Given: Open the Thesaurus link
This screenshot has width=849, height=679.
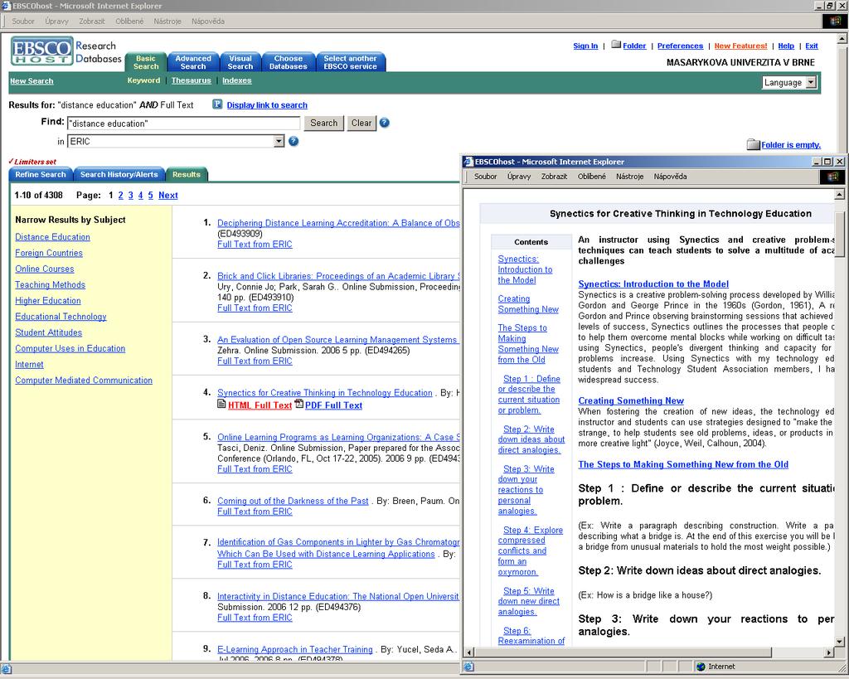Looking at the screenshot, I should tap(192, 80).
